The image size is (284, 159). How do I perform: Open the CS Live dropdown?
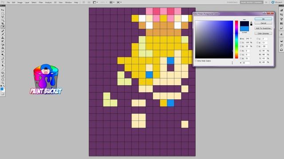(x=277, y=2)
